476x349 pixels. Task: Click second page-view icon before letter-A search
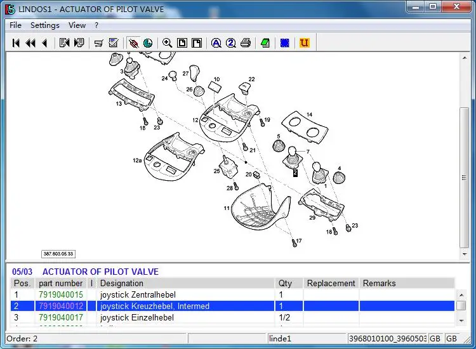[x=197, y=43]
